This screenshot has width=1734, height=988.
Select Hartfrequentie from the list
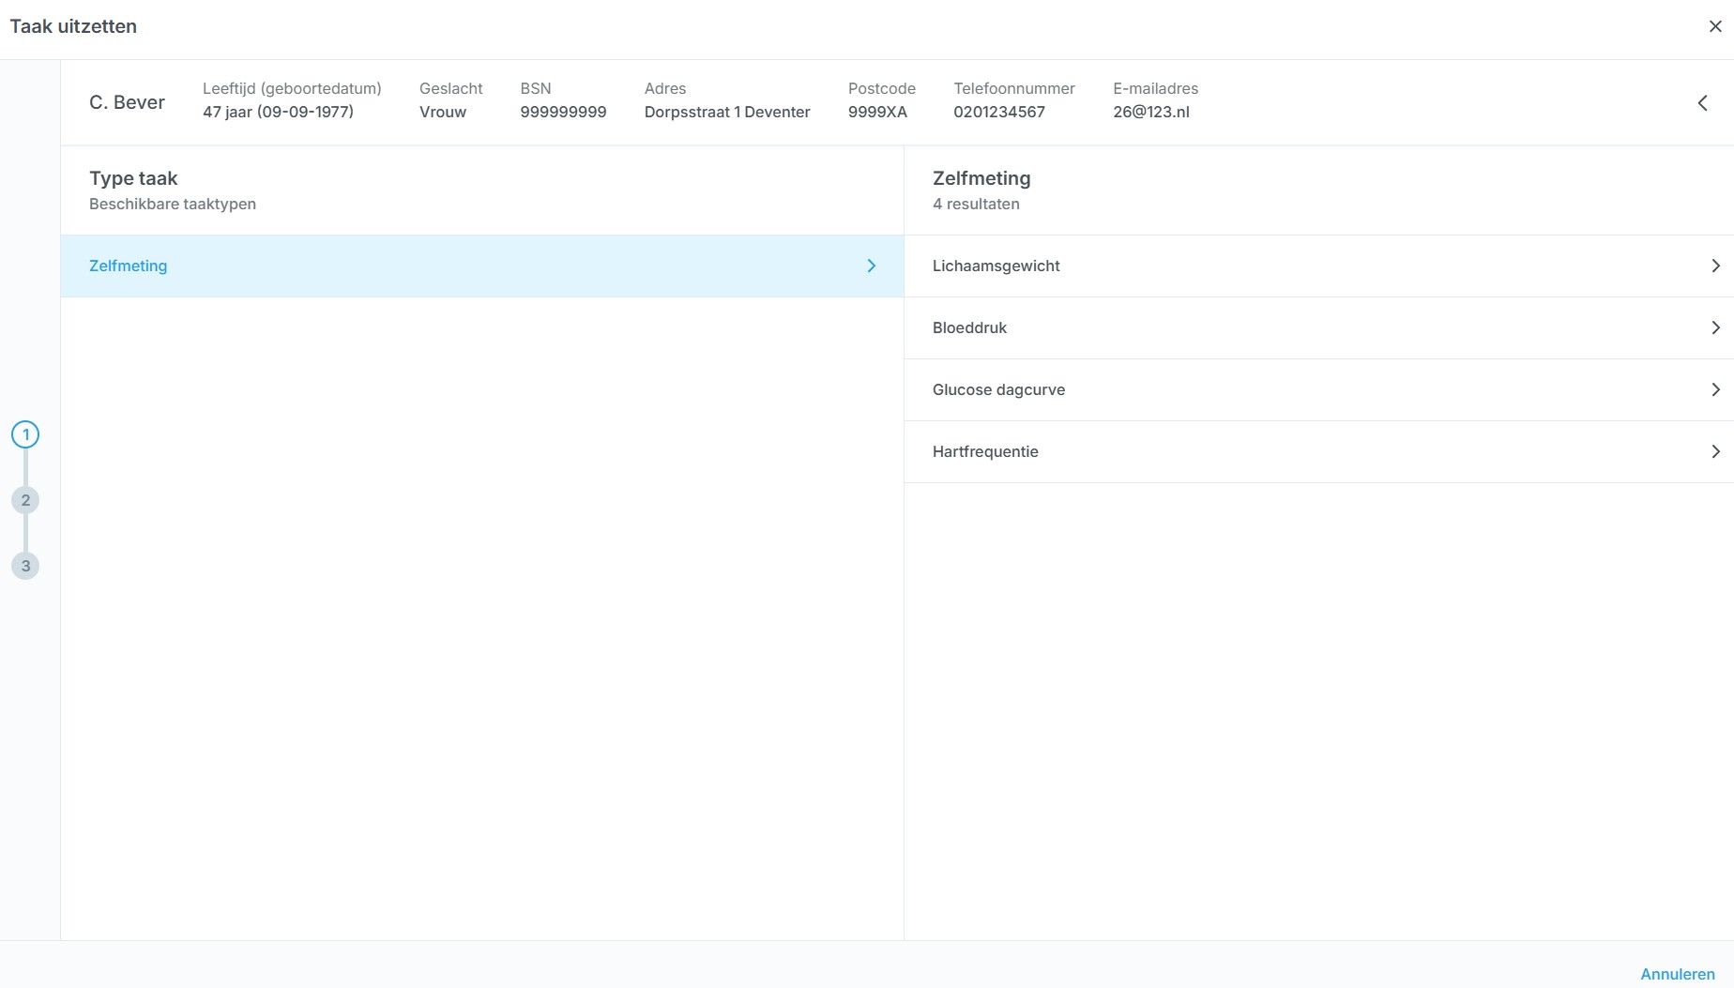[x=985, y=452]
